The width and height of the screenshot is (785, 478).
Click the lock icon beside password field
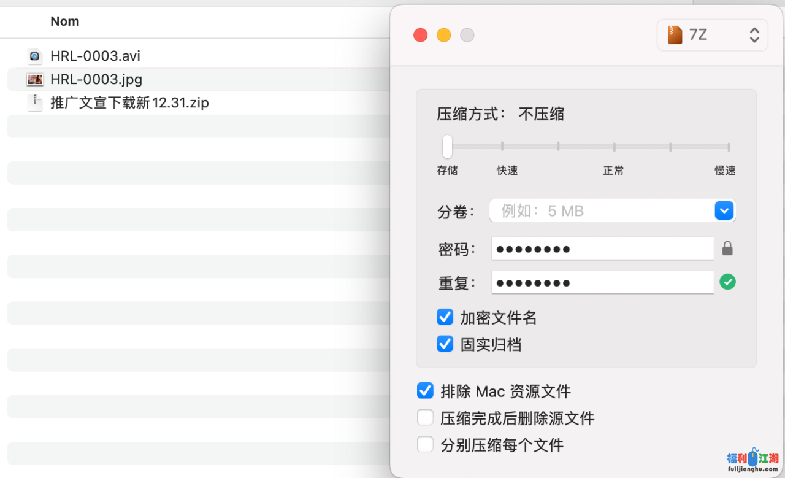tap(727, 249)
